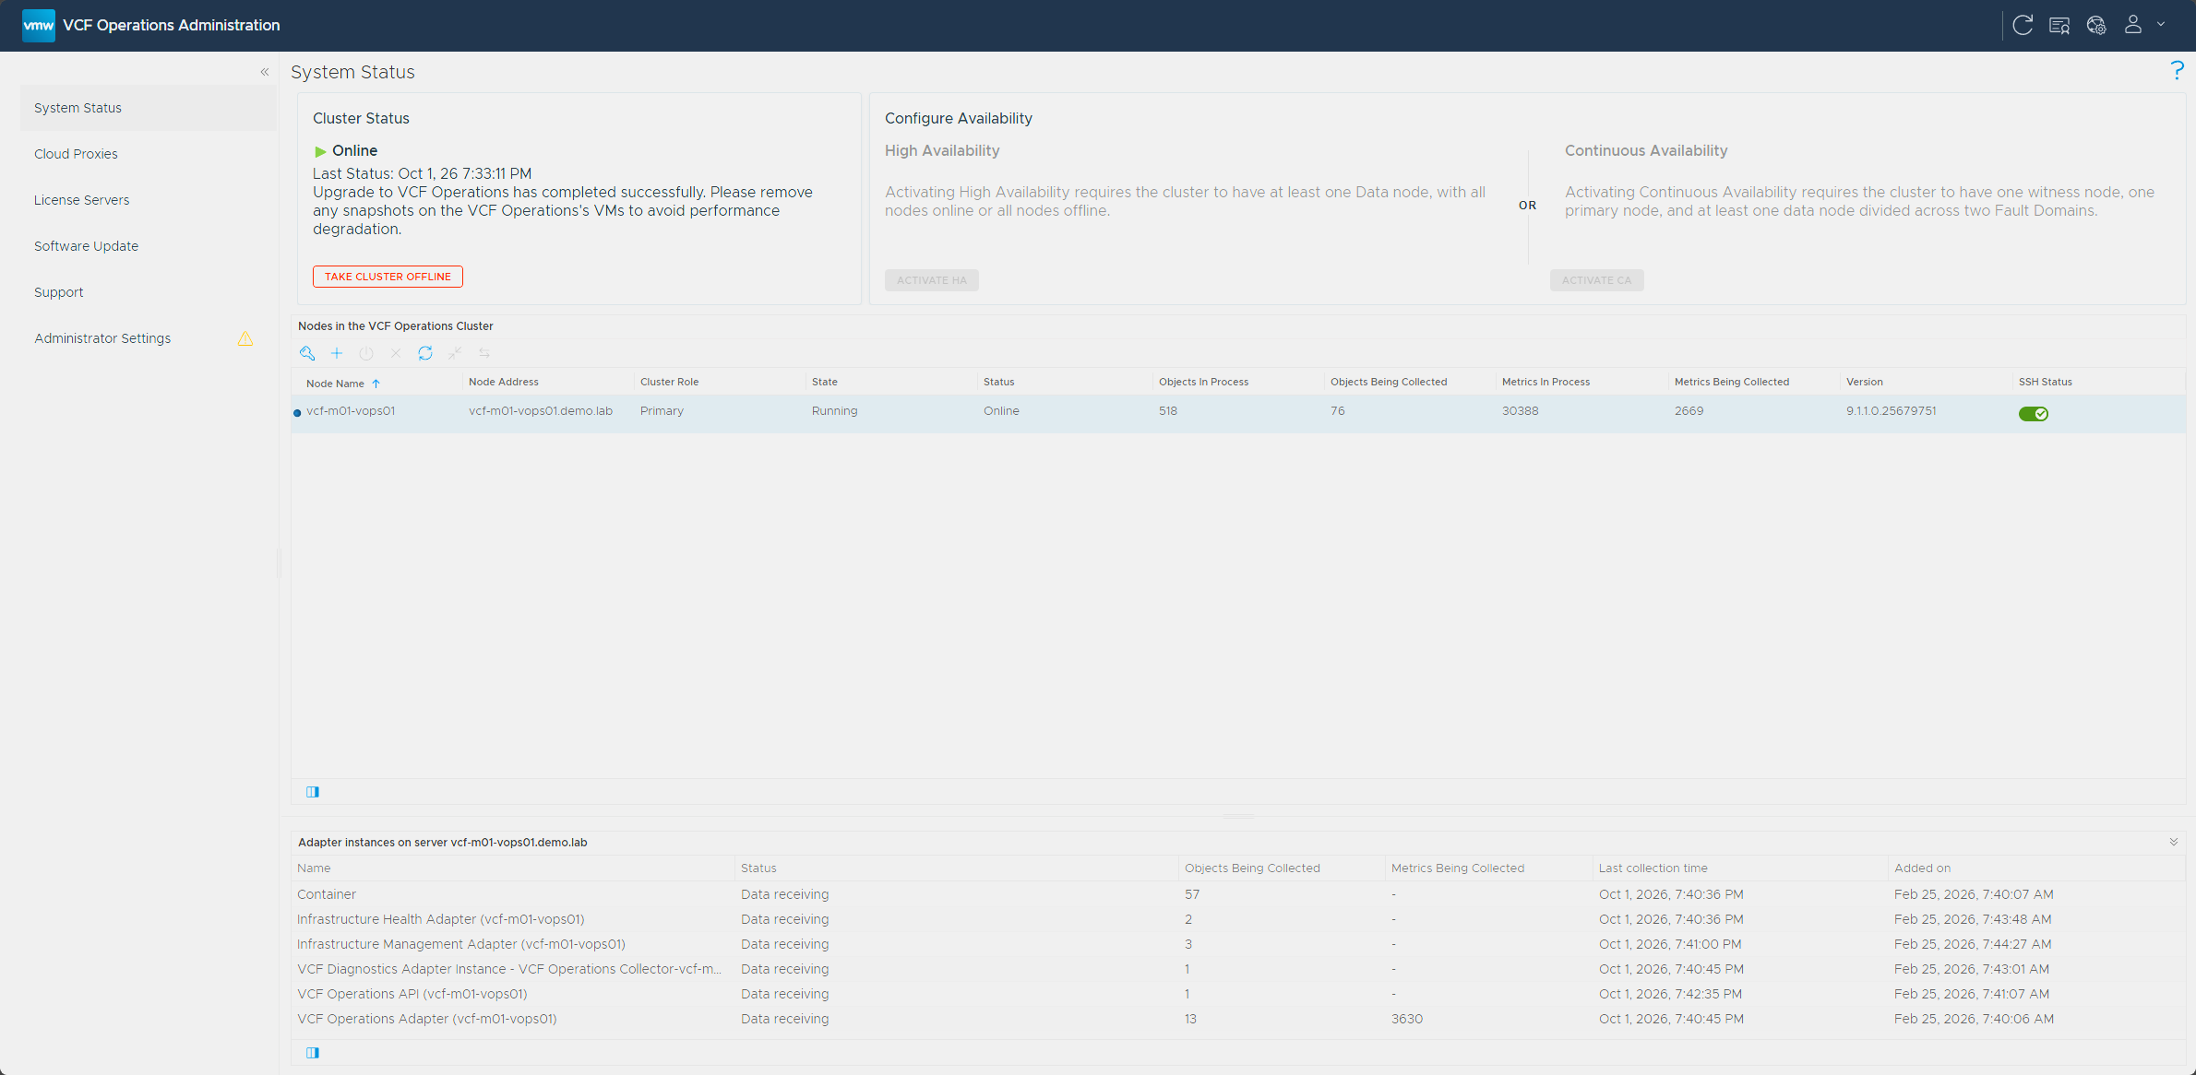
Task: Click the Administrator Settings warning triangle
Action: [x=245, y=338]
